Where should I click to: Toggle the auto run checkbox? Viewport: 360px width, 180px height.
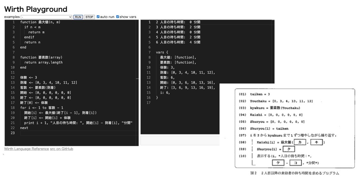point(98,17)
